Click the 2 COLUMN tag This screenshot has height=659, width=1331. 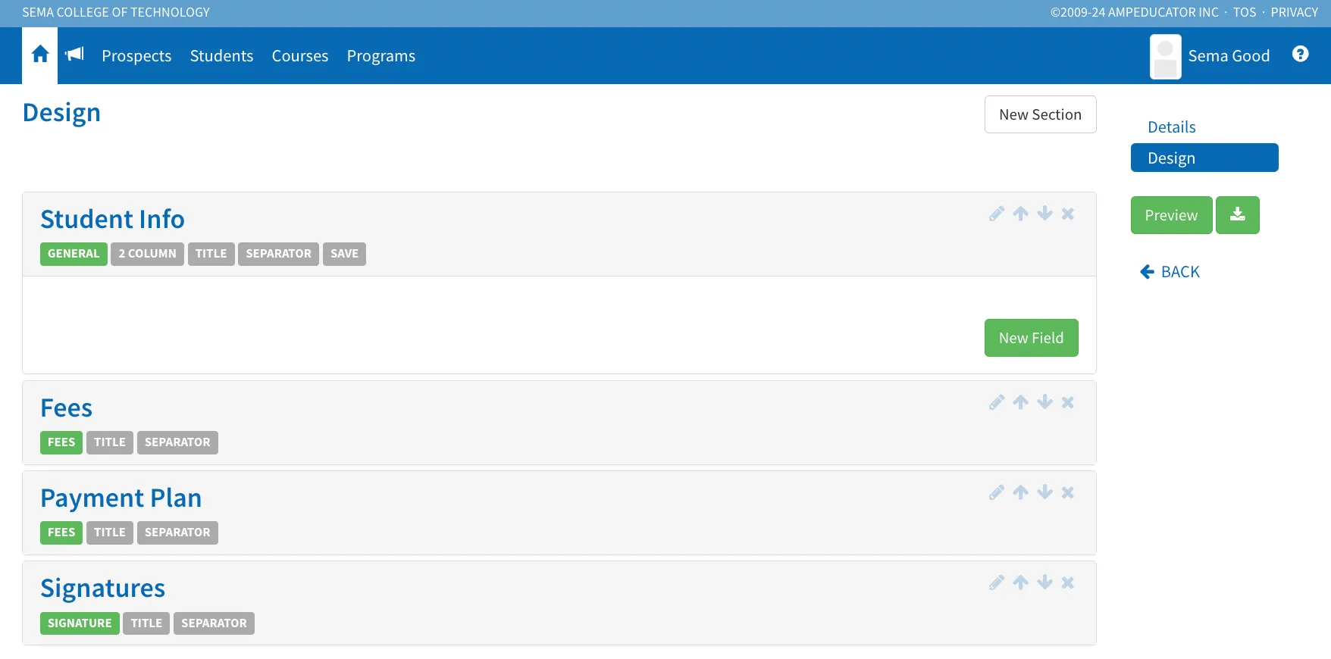coord(147,254)
